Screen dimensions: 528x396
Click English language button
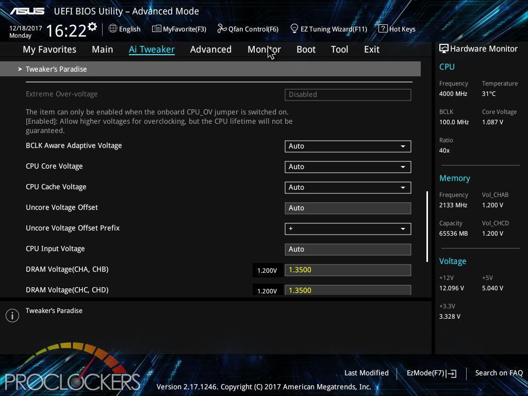(129, 29)
